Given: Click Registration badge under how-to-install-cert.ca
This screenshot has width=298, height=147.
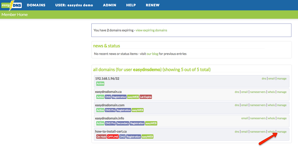Looking at the screenshot, I should click(134, 137).
